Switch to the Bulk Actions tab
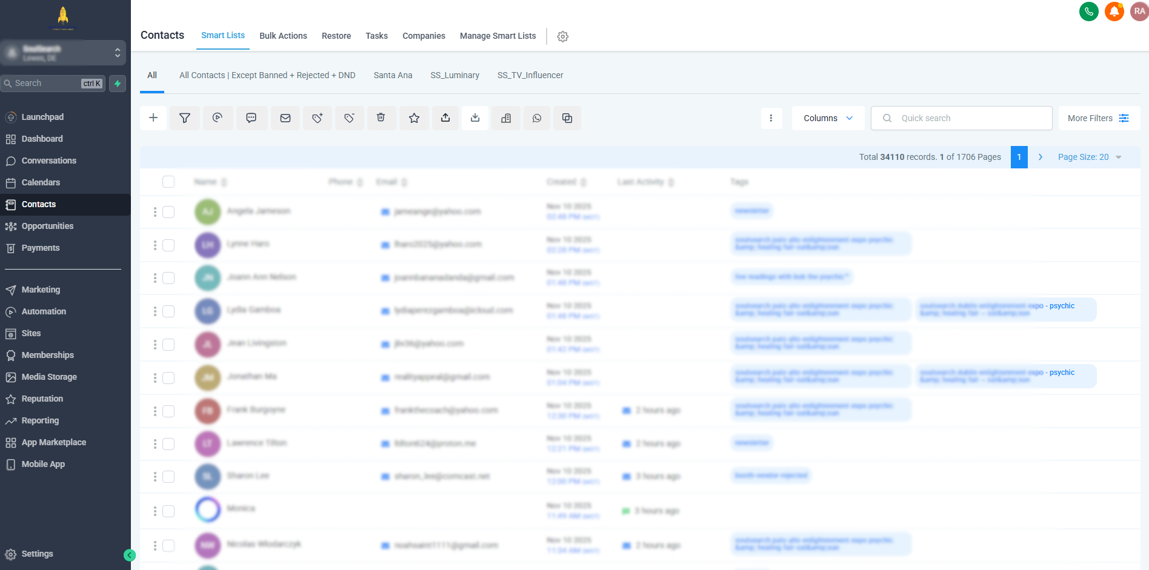The image size is (1149, 570). click(283, 36)
